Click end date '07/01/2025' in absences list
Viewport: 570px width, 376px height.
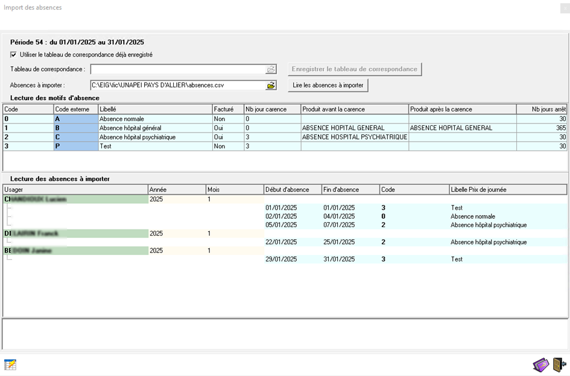[339, 225]
